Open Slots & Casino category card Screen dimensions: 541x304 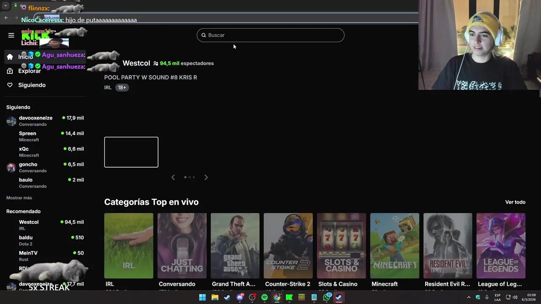coord(342,246)
